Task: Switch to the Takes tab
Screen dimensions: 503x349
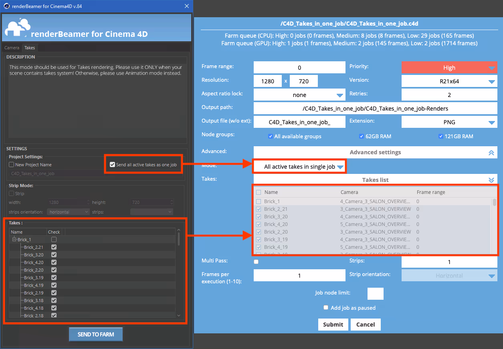Action: 30,48
